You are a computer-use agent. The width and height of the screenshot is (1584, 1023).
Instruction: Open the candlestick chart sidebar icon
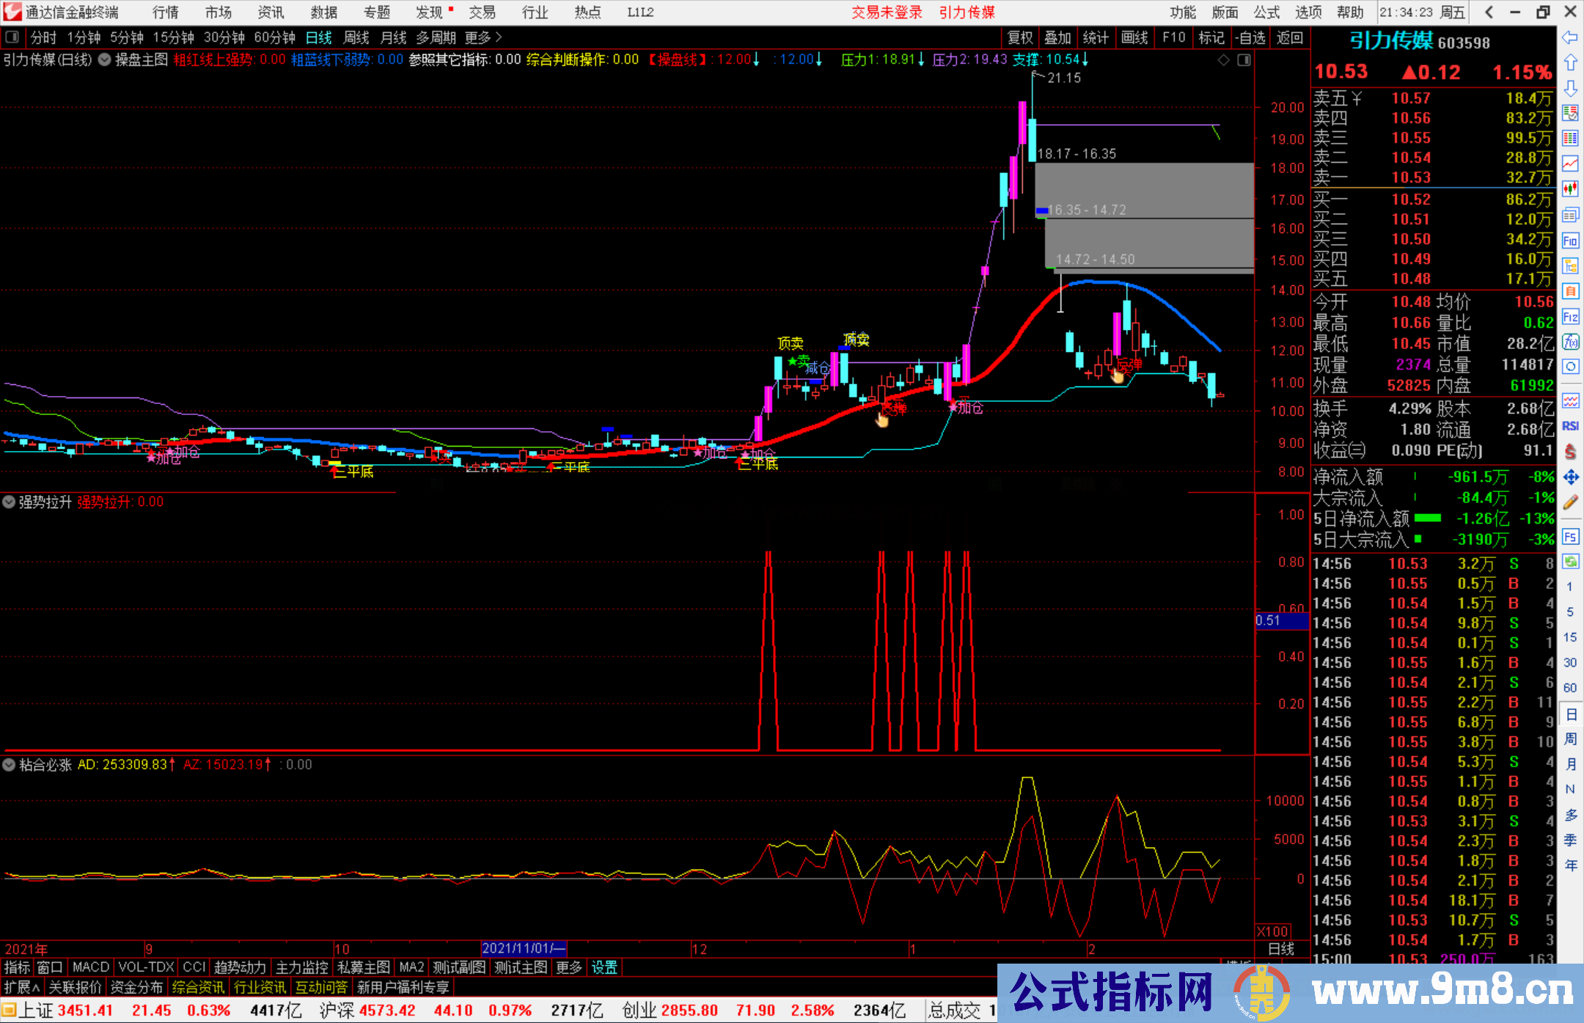[x=1570, y=188]
